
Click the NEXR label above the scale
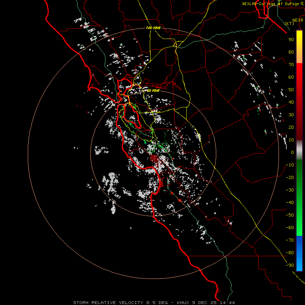(298, 20)
